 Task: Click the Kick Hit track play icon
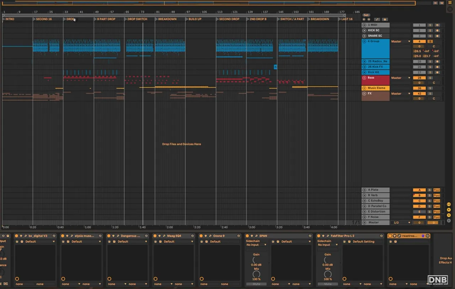coord(364,72)
